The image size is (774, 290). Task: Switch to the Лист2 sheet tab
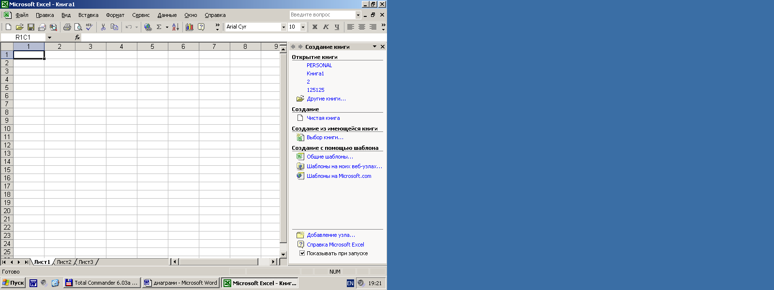coord(64,262)
